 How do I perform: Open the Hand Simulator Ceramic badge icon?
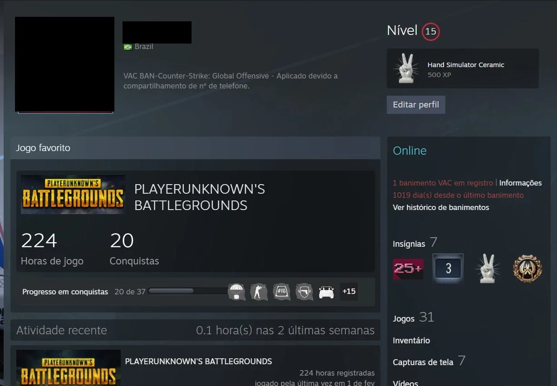405,68
